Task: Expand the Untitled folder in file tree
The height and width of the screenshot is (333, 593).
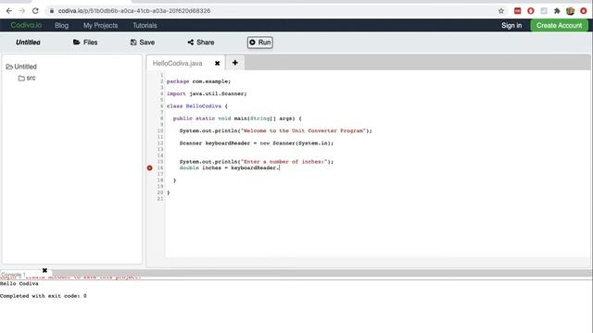Action: tap(21, 67)
